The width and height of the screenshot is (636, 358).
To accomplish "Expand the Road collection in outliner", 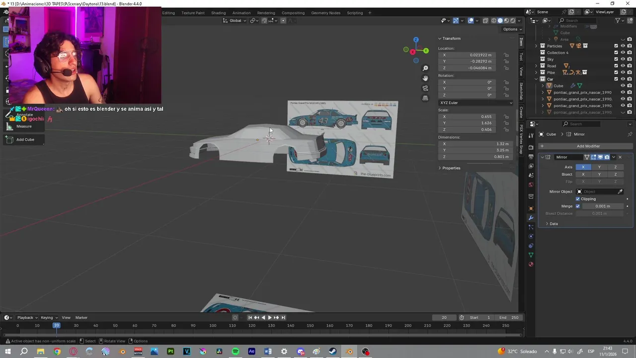I will point(536,66).
